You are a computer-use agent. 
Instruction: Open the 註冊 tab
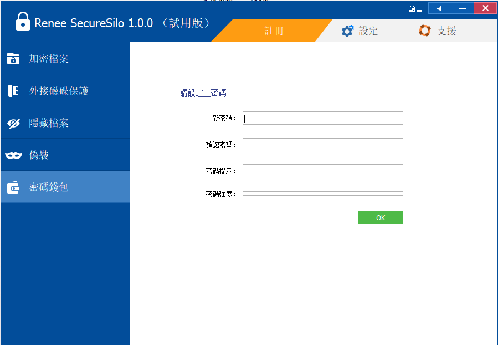272,31
